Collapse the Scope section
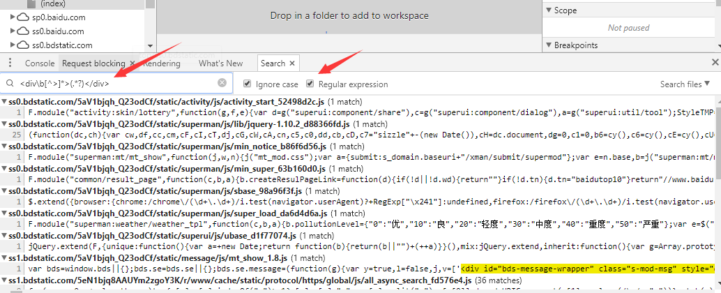Viewport: 721px width, 293px height. coord(548,10)
